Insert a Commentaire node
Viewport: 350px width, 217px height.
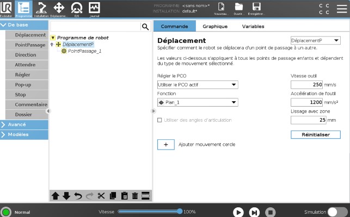point(27,104)
